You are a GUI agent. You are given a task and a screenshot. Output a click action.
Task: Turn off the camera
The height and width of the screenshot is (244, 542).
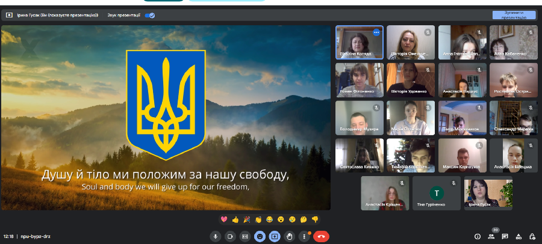click(x=229, y=236)
